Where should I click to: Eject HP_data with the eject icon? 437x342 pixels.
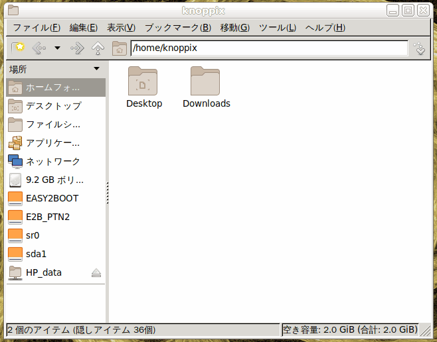96,273
